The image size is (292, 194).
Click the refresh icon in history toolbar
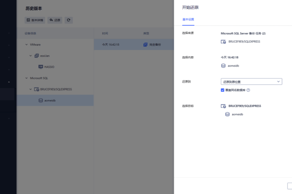[x=69, y=20]
